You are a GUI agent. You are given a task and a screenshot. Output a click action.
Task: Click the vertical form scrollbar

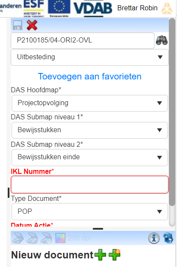coord(172,122)
